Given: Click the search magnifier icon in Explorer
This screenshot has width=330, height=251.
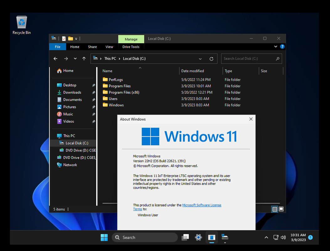Looking at the screenshot, I should (278, 59).
